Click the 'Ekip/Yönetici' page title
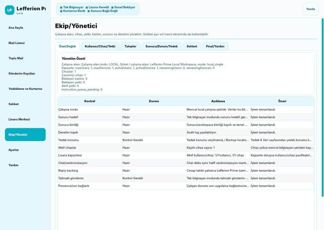Screen dimensions: 324x230 pos(76,26)
